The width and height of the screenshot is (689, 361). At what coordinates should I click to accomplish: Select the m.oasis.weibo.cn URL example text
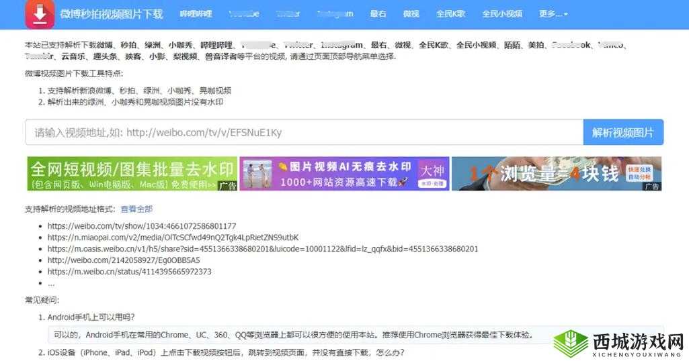click(x=263, y=249)
